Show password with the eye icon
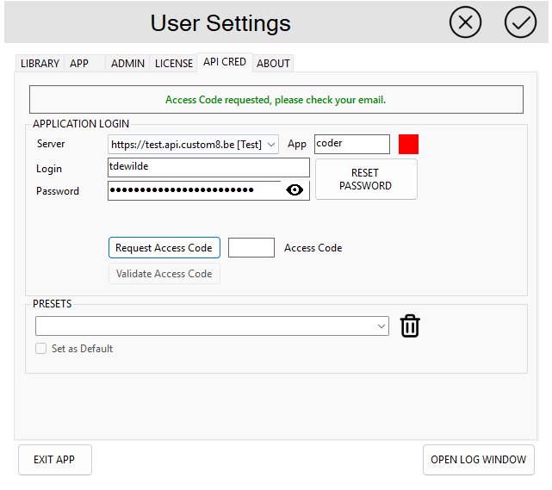This screenshot has width=552, height=490. pos(295,190)
